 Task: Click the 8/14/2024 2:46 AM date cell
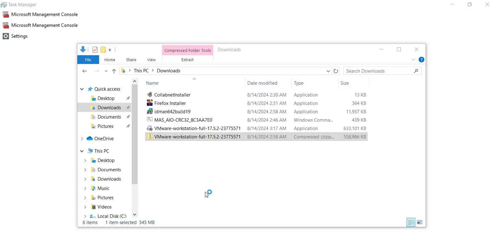(x=267, y=120)
